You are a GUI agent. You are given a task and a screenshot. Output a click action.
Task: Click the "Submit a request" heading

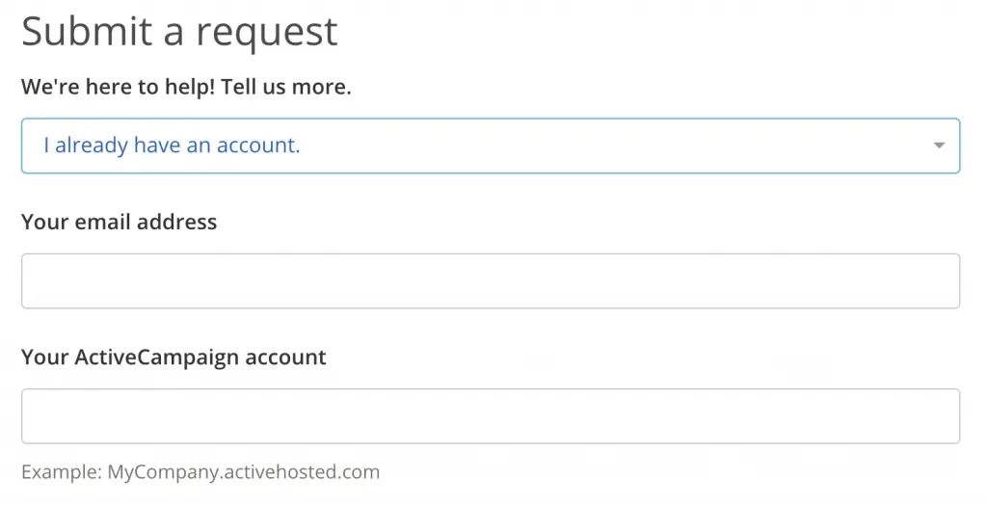pyautogui.click(x=179, y=31)
